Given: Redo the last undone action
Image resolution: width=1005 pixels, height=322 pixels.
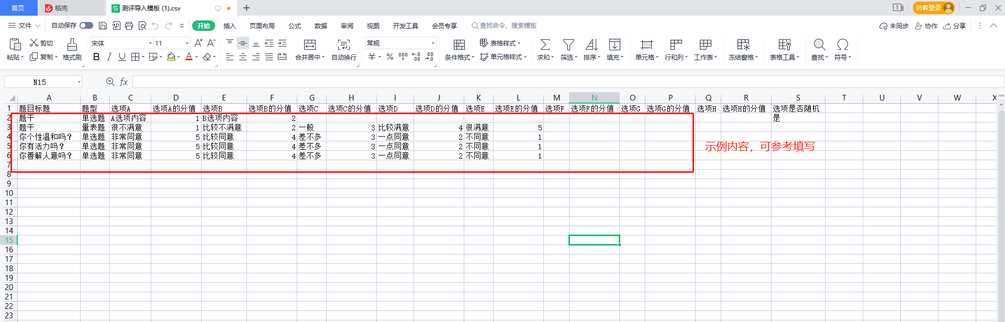Looking at the screenshot, I should pyautogui.click(x=169, y=26).
